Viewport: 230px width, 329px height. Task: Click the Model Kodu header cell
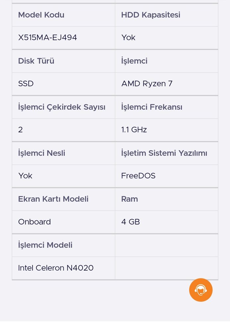tap(41, 15)
